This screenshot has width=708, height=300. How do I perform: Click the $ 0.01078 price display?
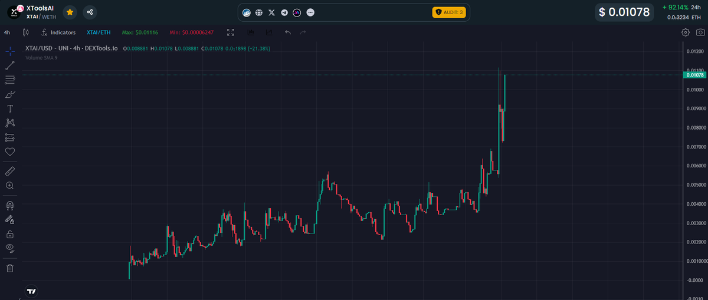(624, 12)
